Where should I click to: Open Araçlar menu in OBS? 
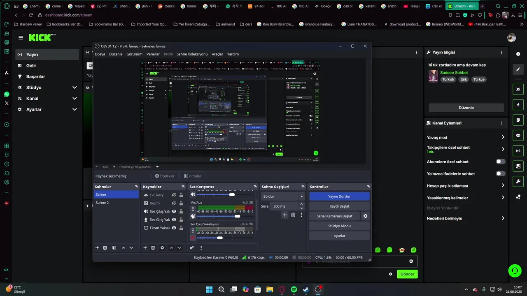(x=217, y=54)
